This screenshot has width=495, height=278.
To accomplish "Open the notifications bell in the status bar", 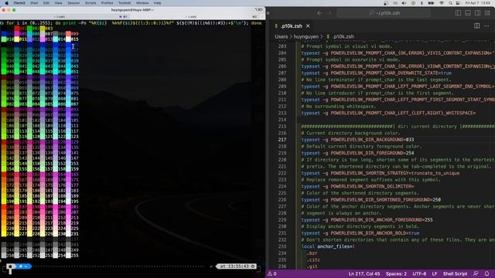I will point(486,274).
